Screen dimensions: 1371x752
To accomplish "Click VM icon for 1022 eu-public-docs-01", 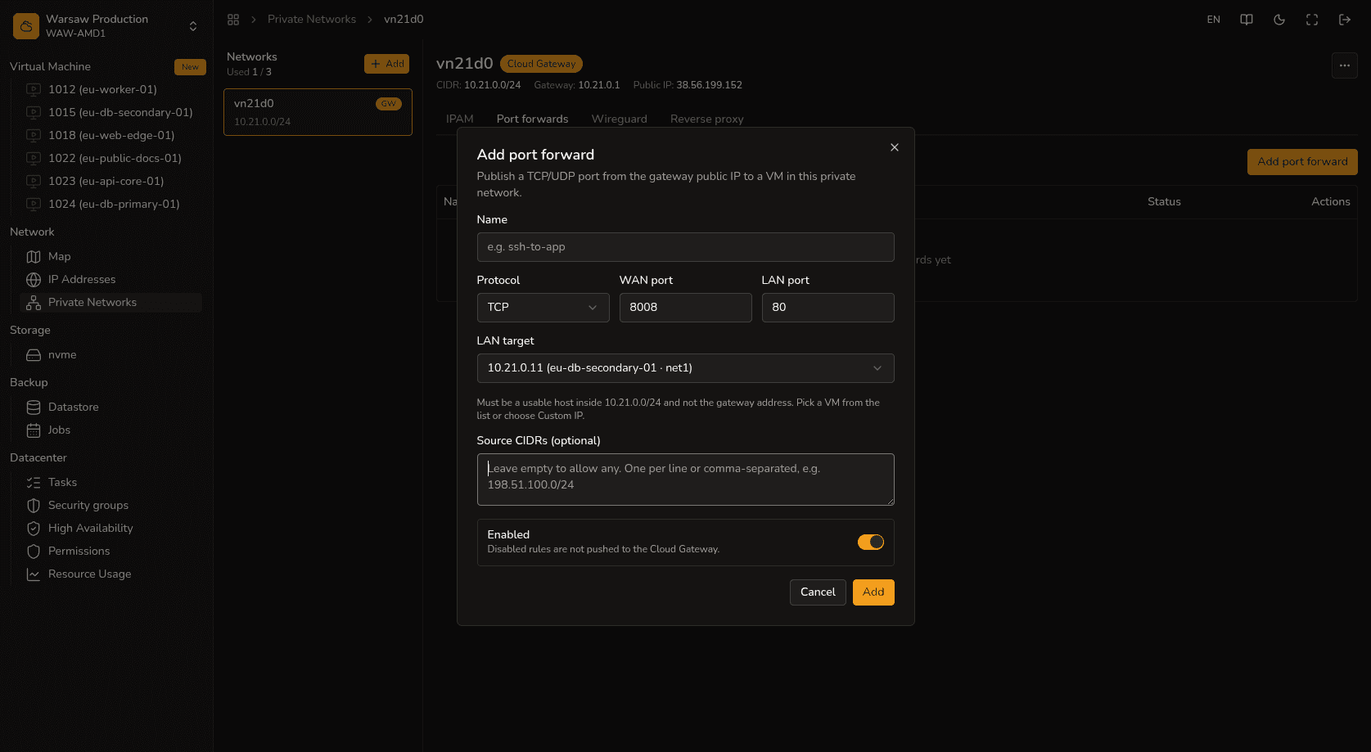I will click(x=34, y=158).
